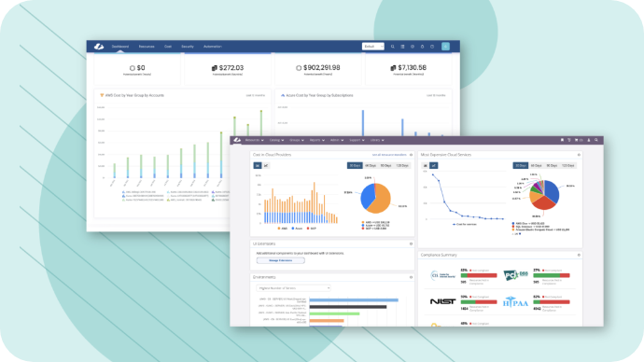Image resolution: width=644 pixels, height=362 pixels.
Task: Click the orange AWS legend swatch under bar chart
Action: pos(279,229)
